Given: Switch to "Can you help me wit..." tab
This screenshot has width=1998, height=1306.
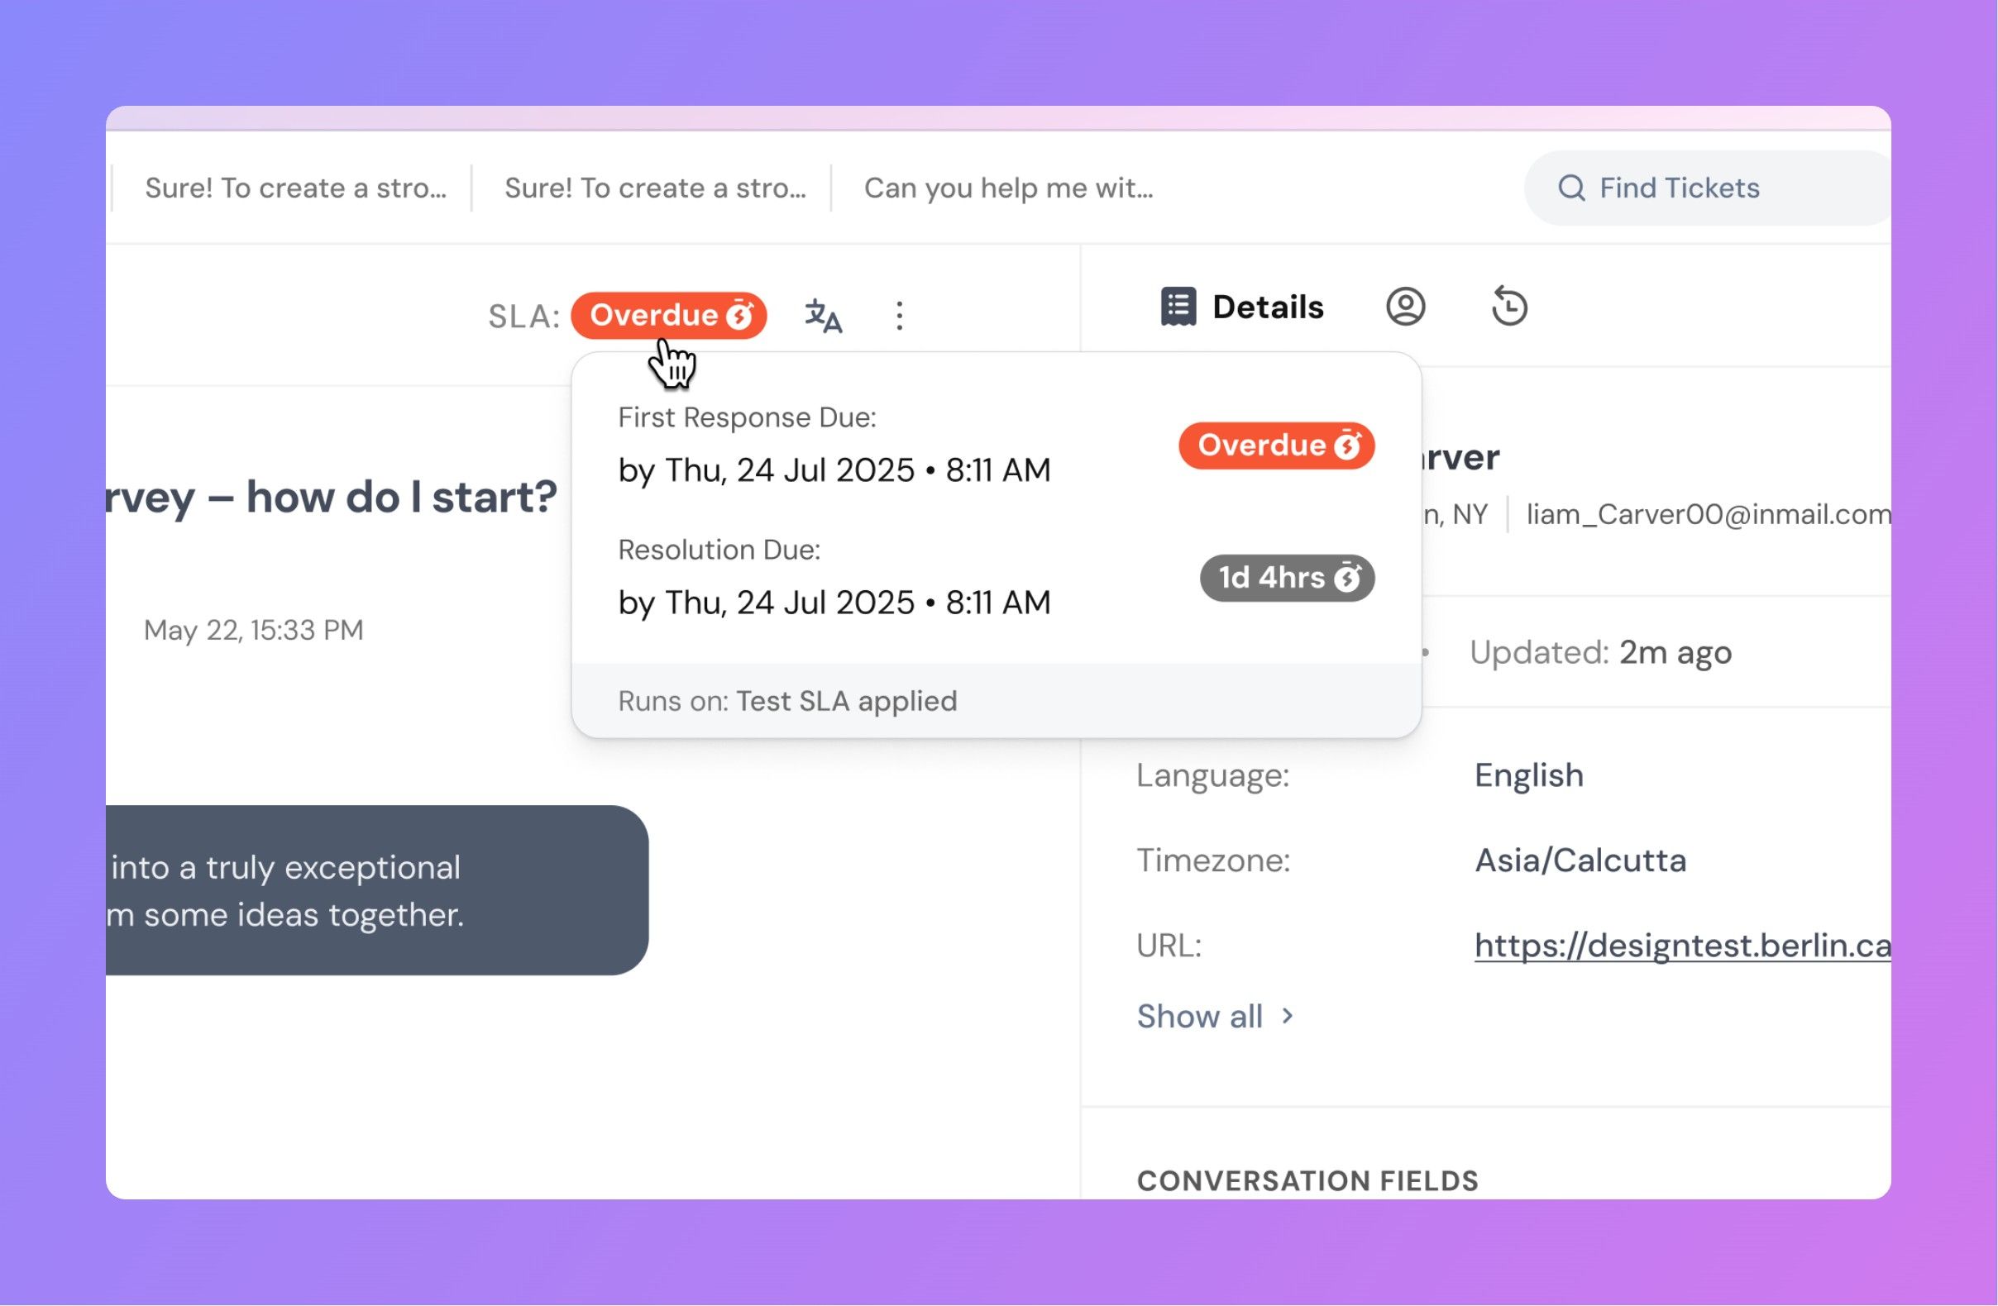Looking at the screenshot, I should click(1008, 188).
